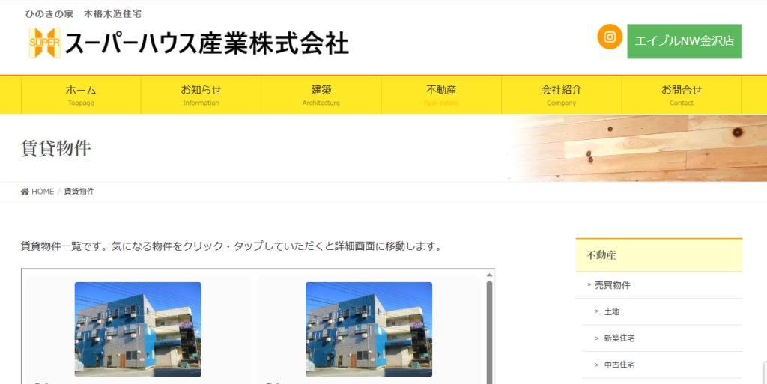Open the お問合せ Contact menu item

click(681, 94)
